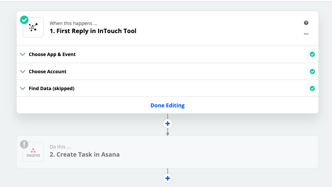Click the green check beside Choose App & Event

pos(312,54)
